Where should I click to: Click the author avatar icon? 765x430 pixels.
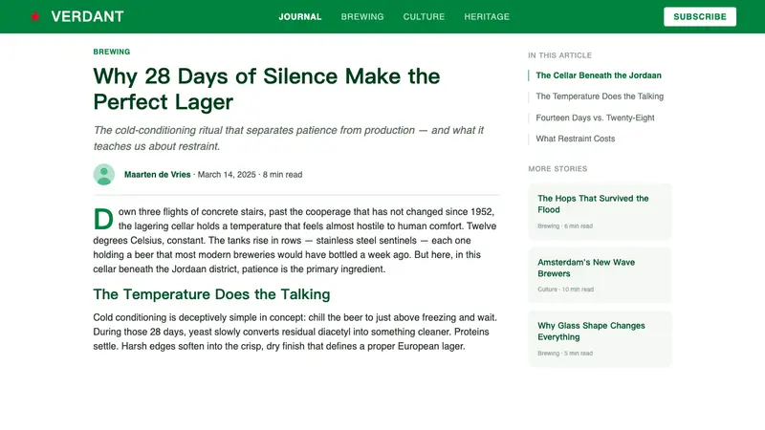(104, 175)
